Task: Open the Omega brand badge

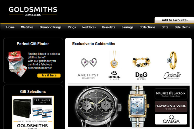Action: click(171, 119)
